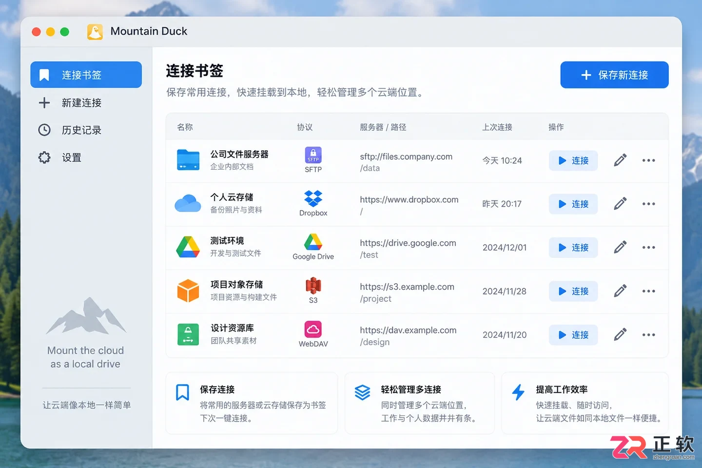Click the 2024/12/01 date cell
The image size is (702, 468).
click(505, 248)
